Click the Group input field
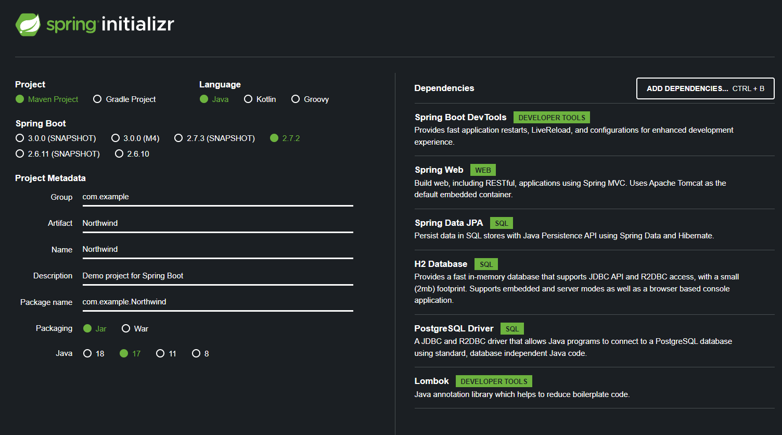This screenshot has width=782, height=435. point(217,197)
